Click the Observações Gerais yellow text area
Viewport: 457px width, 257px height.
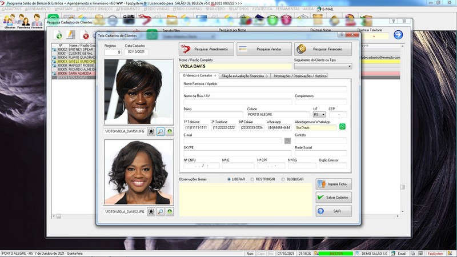tap(246, 200)
